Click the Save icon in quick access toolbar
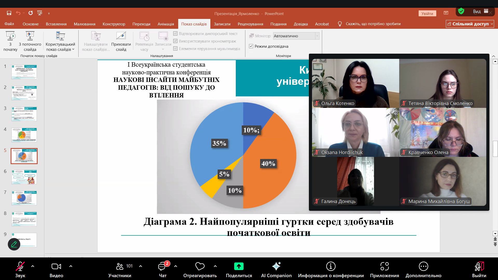498x280 pixels. (9, 13)
